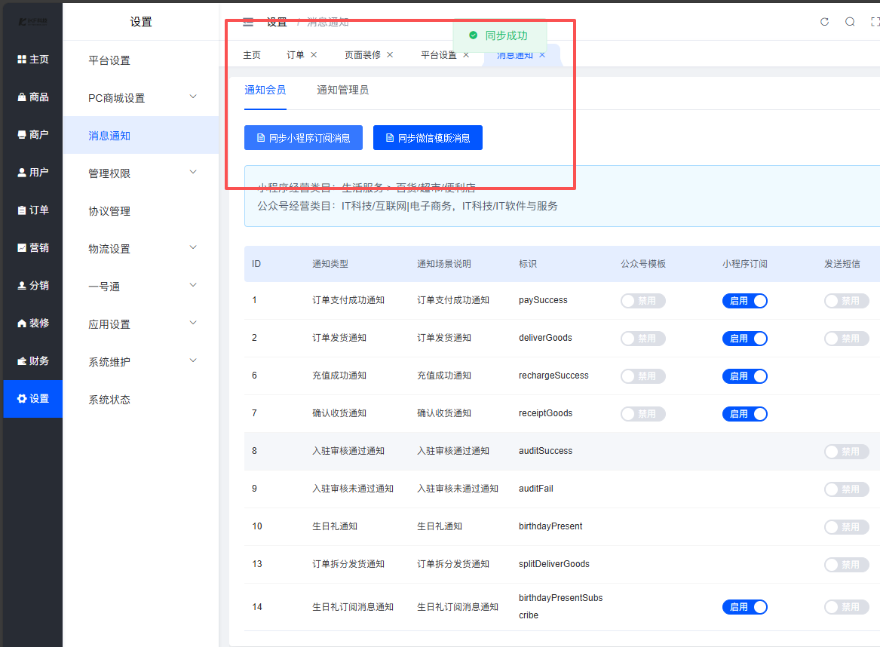
Task: Open 营销 section in left sidebar
Action: pos(32,248)
